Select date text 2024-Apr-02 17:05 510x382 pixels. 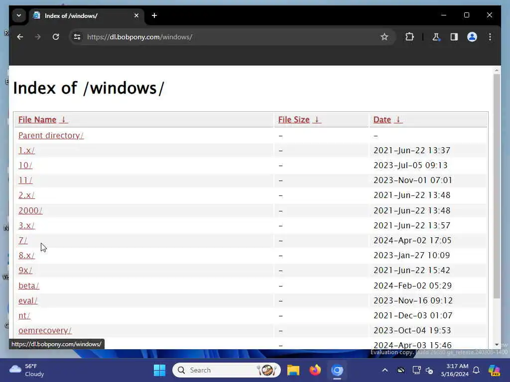point(412,240)
